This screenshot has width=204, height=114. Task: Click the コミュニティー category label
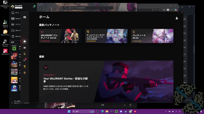(49, 75)
